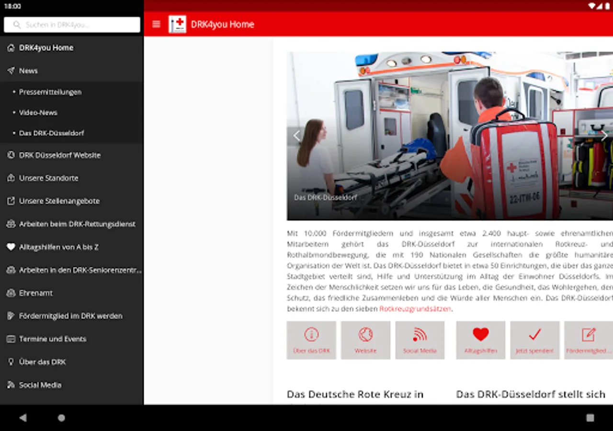Click the search magnifier icon
This screenshot has height=431, width=613.
tap(17, 25)
